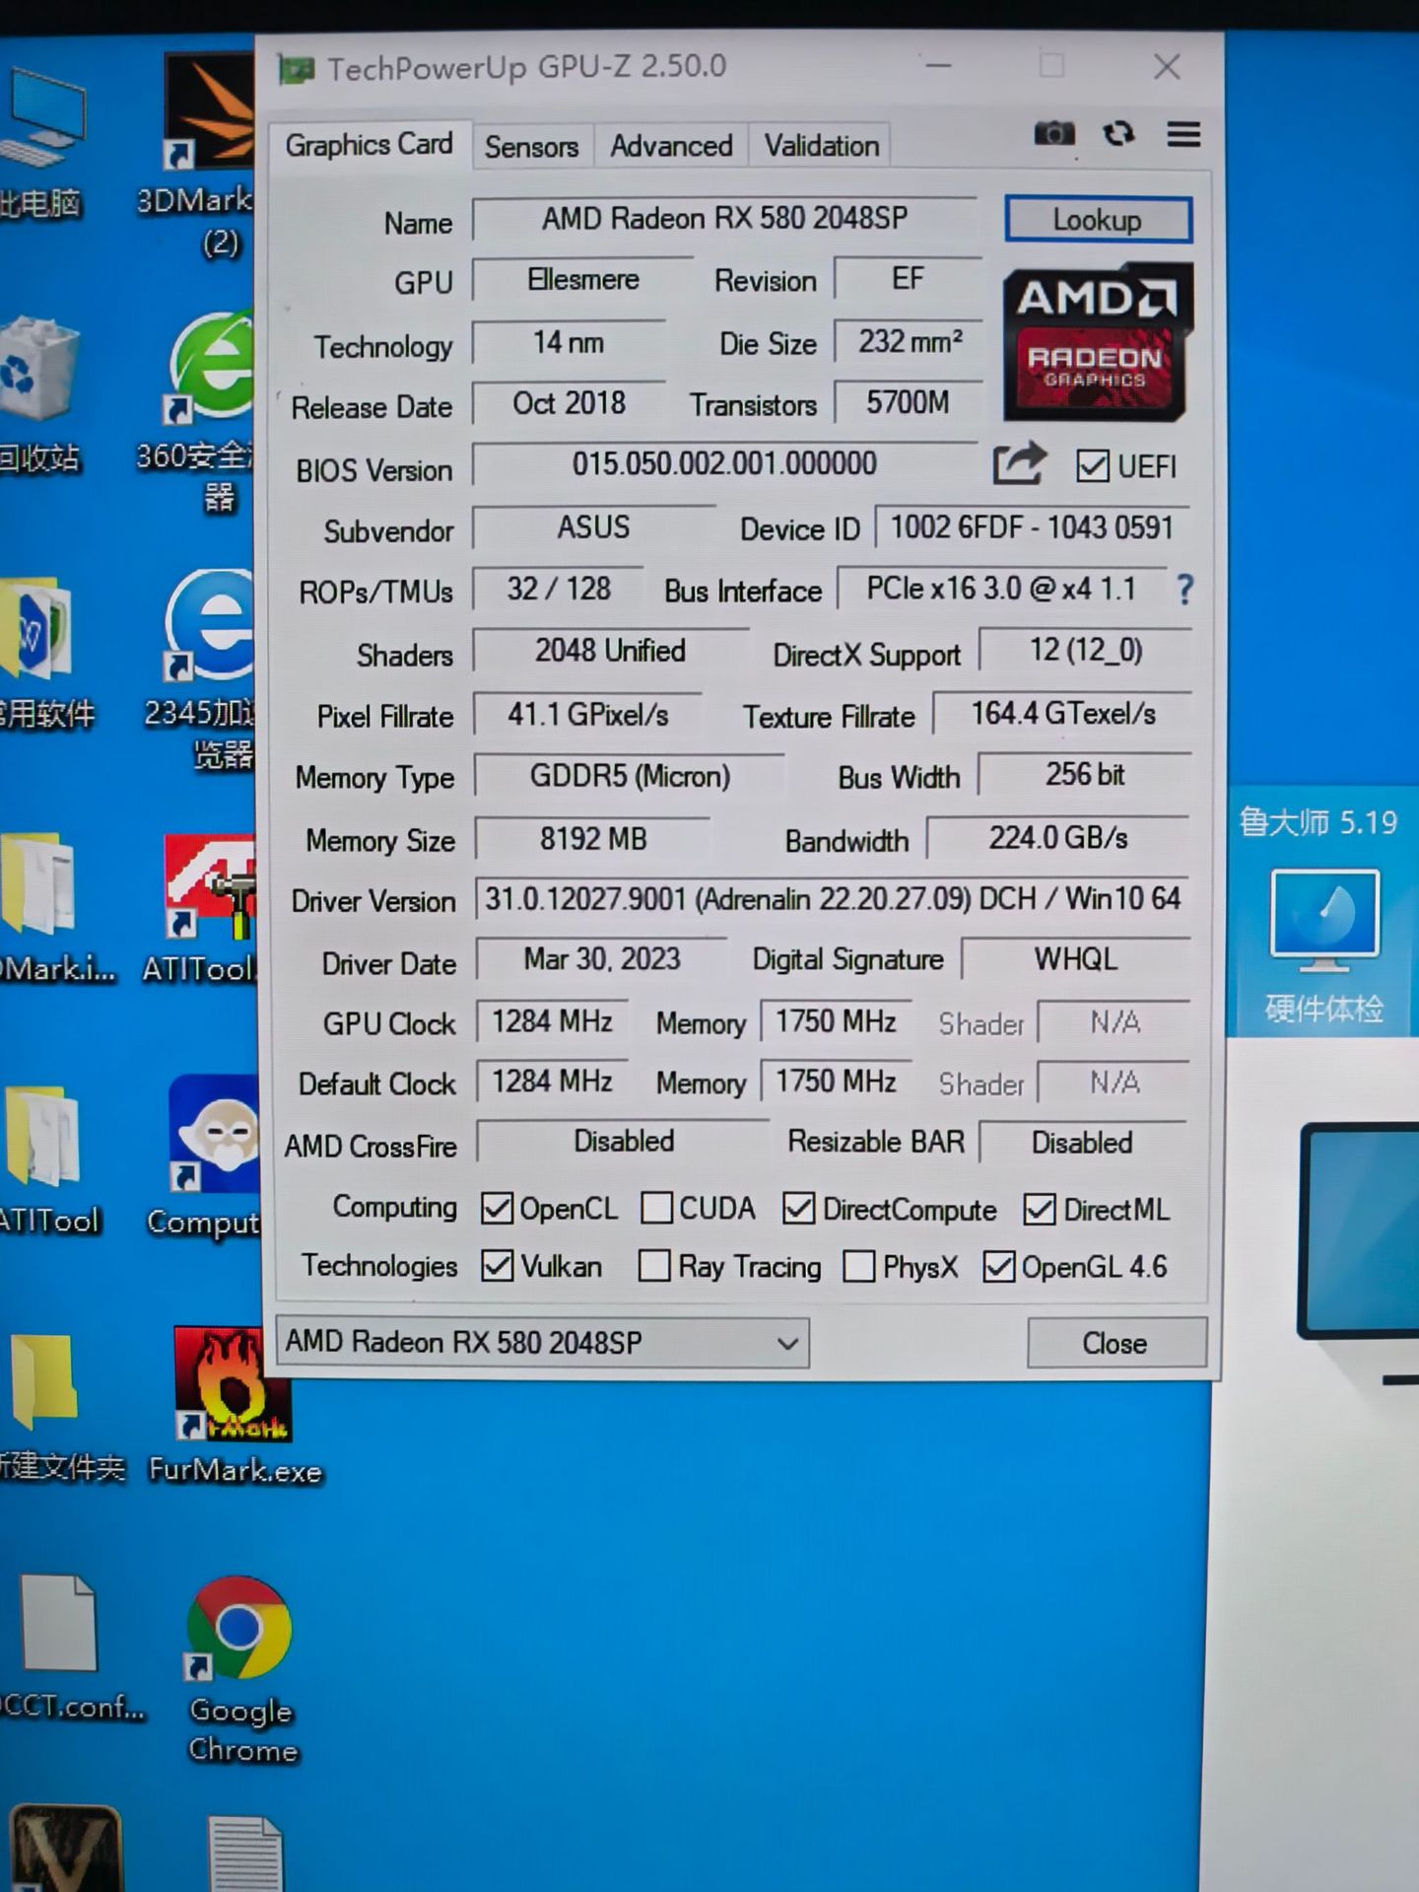The width and height of the screenshot is (1419, 1892).
Task: Switch to the Sensors tab
Action: [x=531, y=147]
